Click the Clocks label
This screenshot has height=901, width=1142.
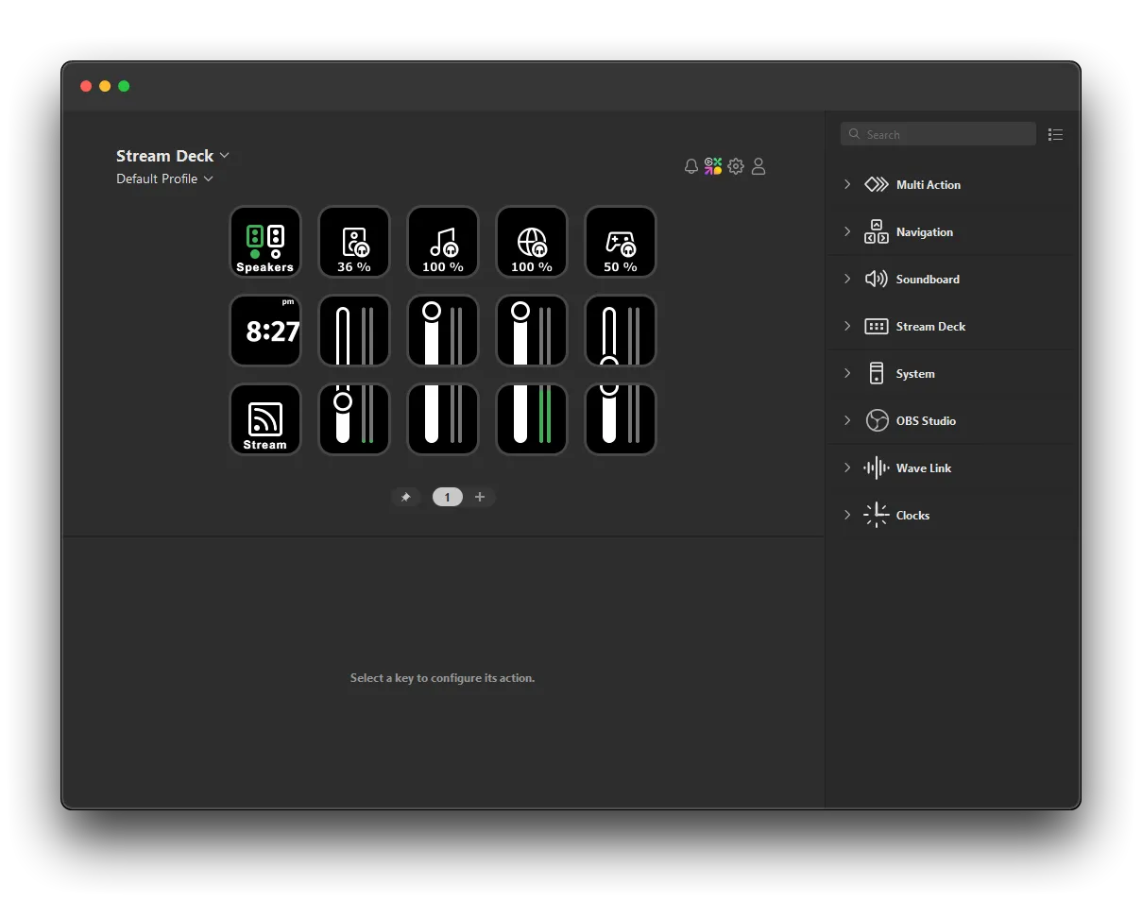click(912, 516)
